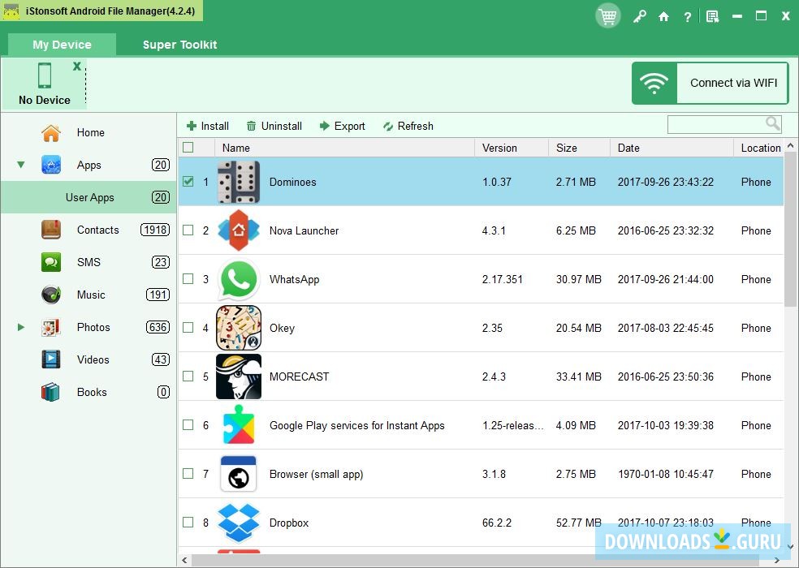The image size is (799, 568).
Task: Click the Nova Launcher app icon
Action: pyautogui.click(x=239, y=230)
